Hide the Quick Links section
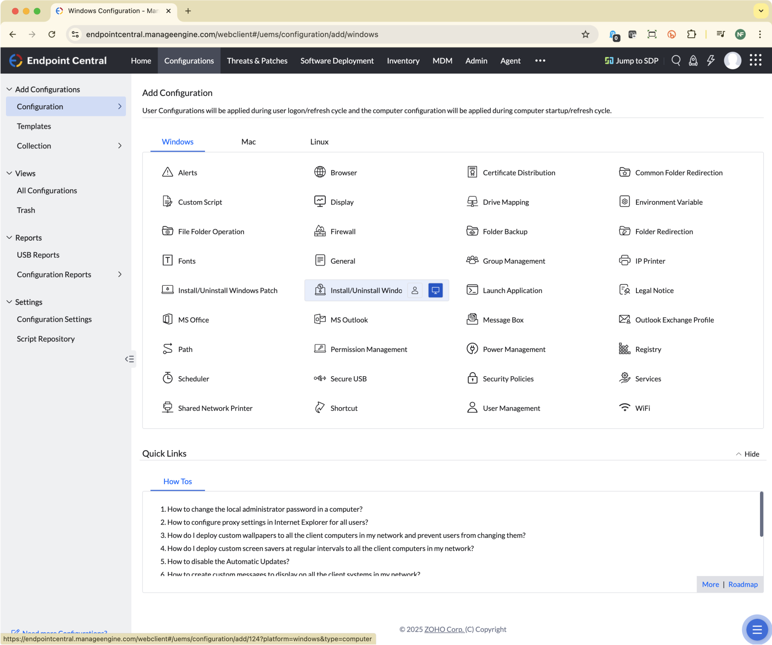 pos(748,454)
